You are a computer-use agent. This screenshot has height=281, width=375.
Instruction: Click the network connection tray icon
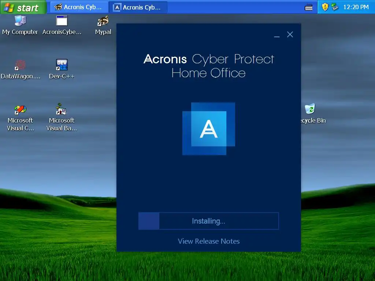(x=335, y=7)
